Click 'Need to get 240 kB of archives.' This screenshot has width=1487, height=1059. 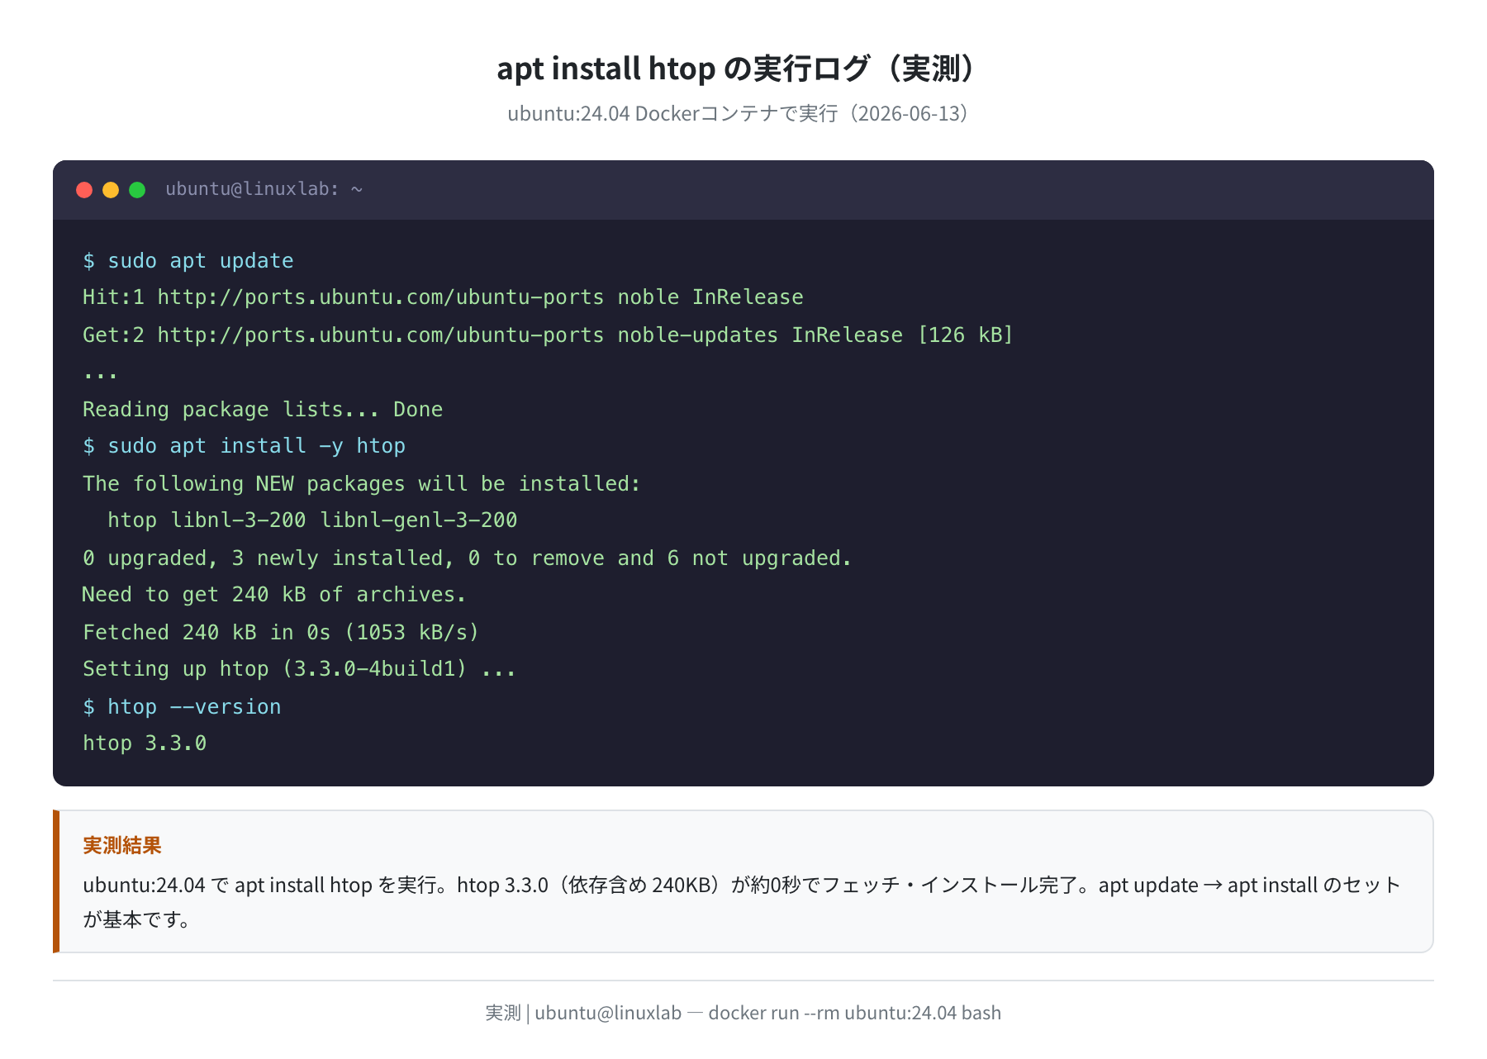pyautogui.click(x=274, y=595)
